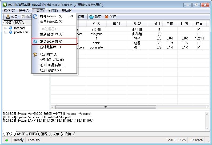Sort by the 姓名 column header
Viewport: 212px width, 145px height.
coord(97,24)
